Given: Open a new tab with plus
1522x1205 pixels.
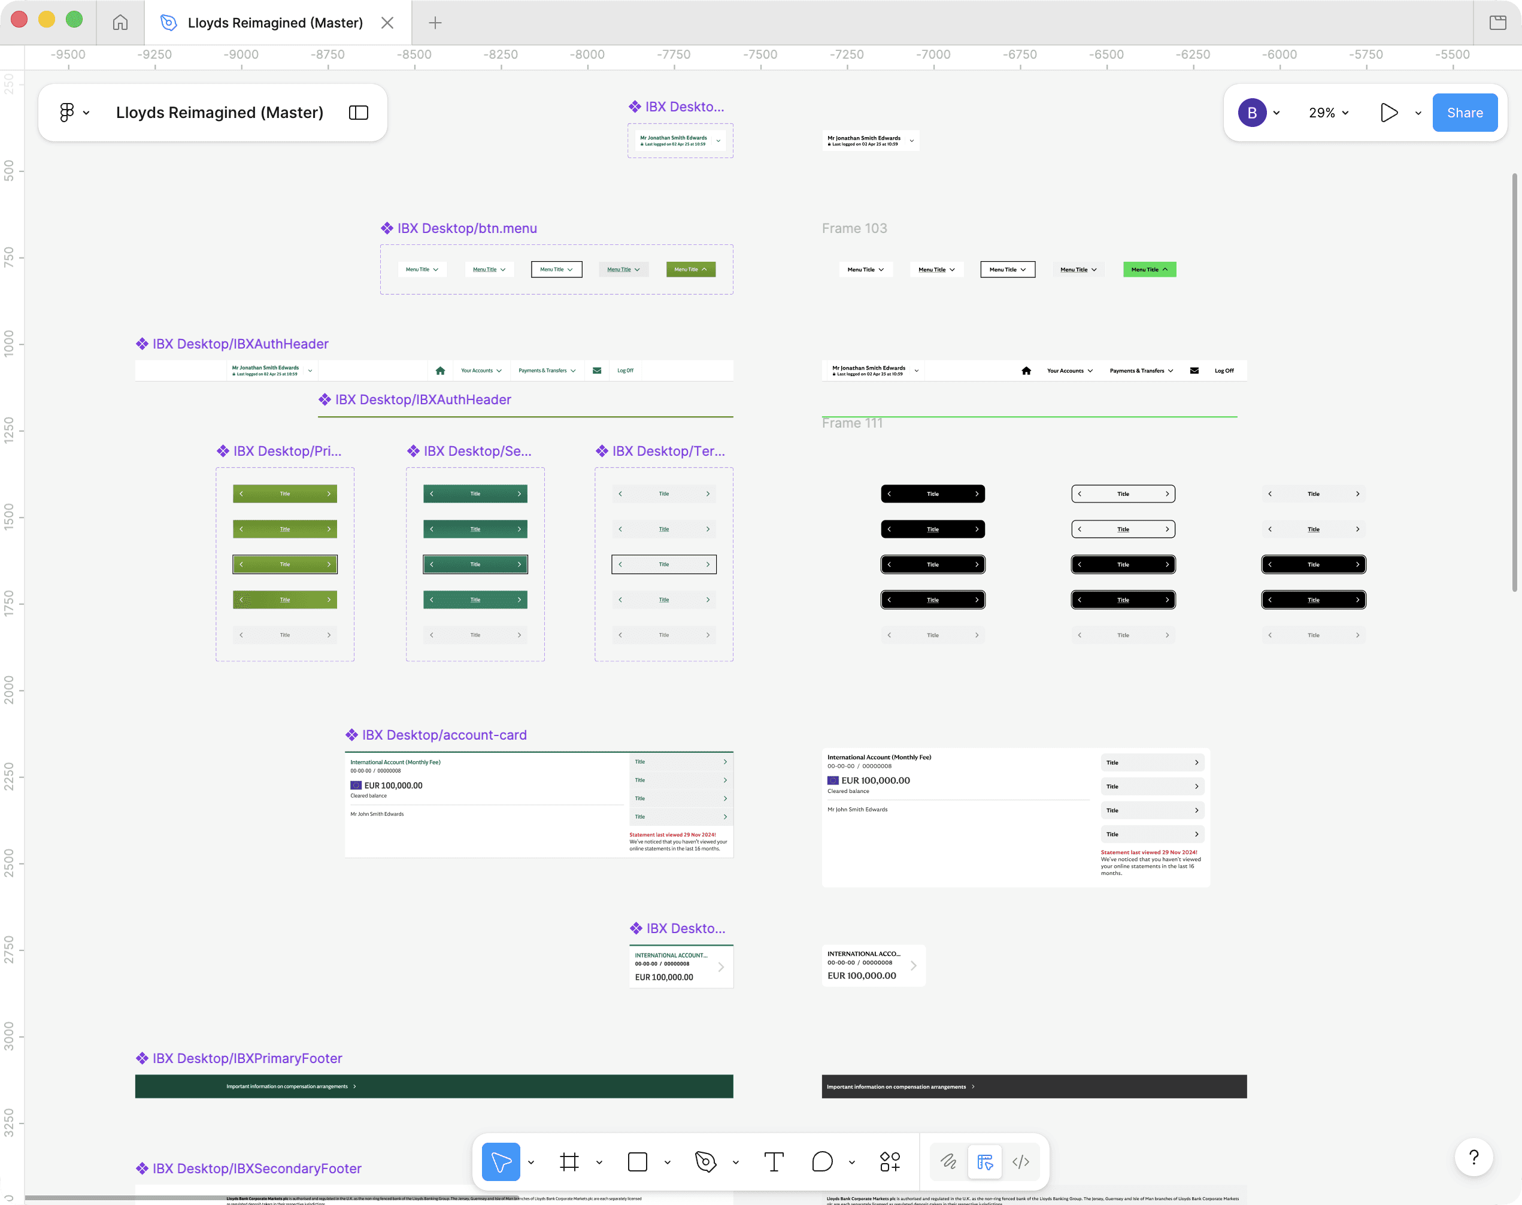Looking at the screenshot, I should pyautogui.click(x=435, y=23).
